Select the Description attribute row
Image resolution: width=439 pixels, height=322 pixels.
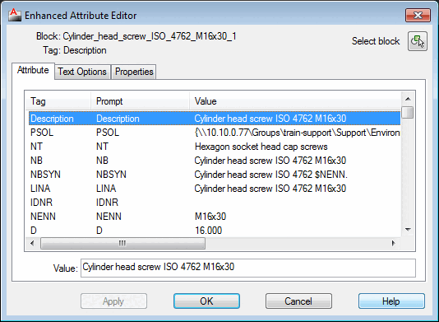click(x=215, y=119)
